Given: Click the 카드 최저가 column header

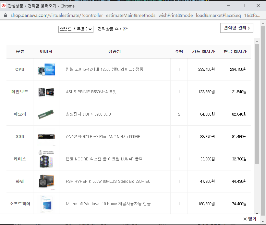Looking at the screenshot, I should coord(203,51).
